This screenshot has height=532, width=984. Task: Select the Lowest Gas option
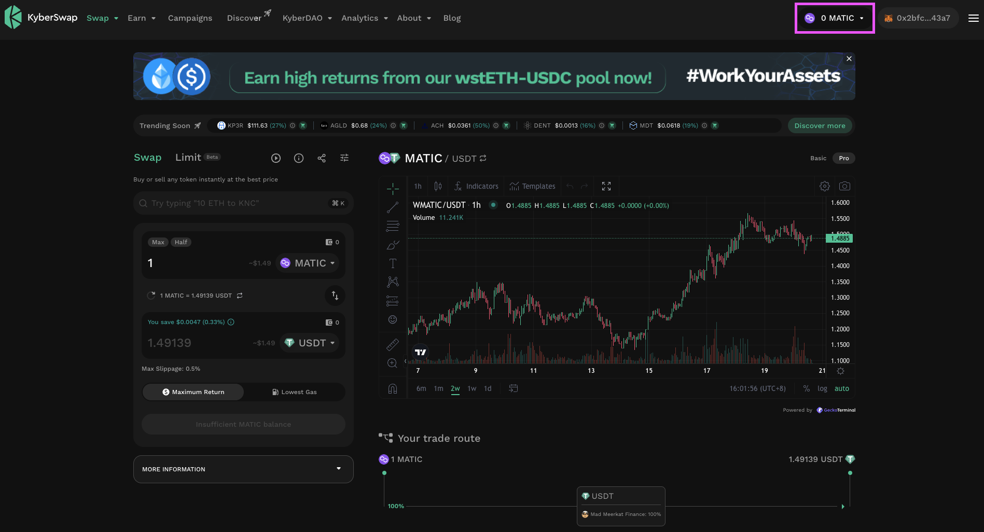pyautogui.click(x=294, y=392)
